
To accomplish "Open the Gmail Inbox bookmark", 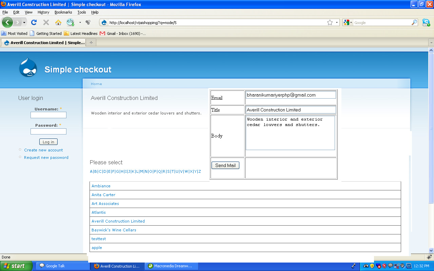I will coord(123,34).
